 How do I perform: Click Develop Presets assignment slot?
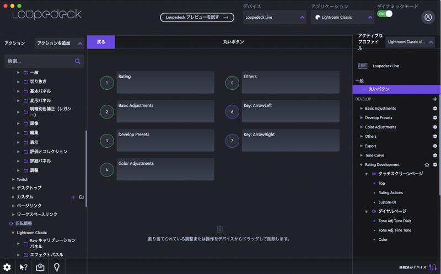165,141
